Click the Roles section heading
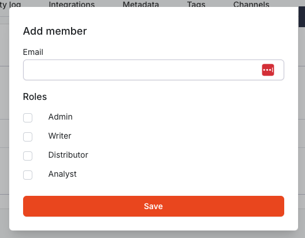Viewport: 305px width, 238px height. tap(35, 96)
